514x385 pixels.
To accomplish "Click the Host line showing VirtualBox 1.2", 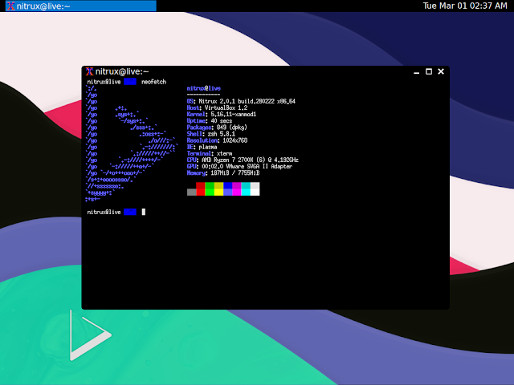I will pos(217,107).
